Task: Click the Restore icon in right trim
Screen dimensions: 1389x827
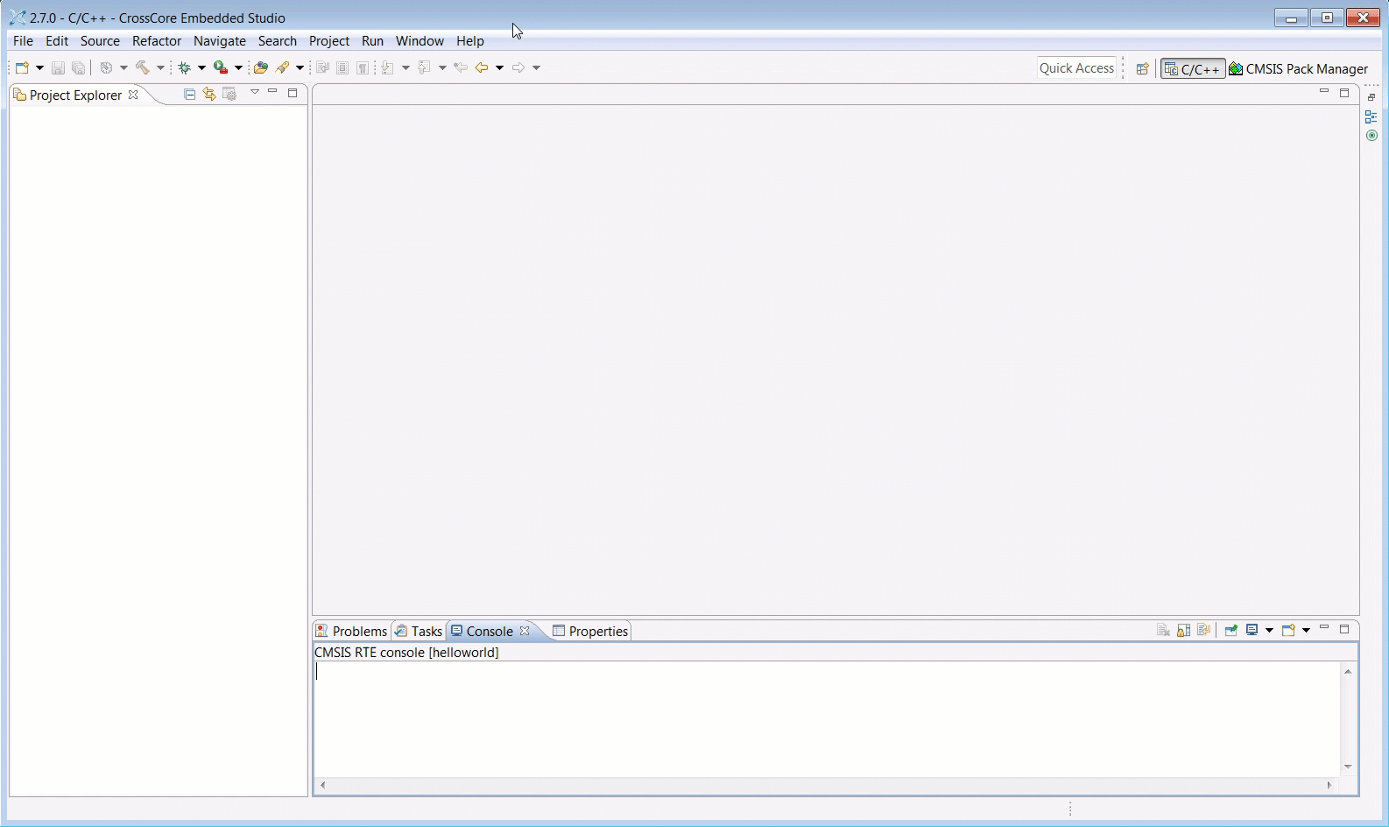Action: 1371,97
